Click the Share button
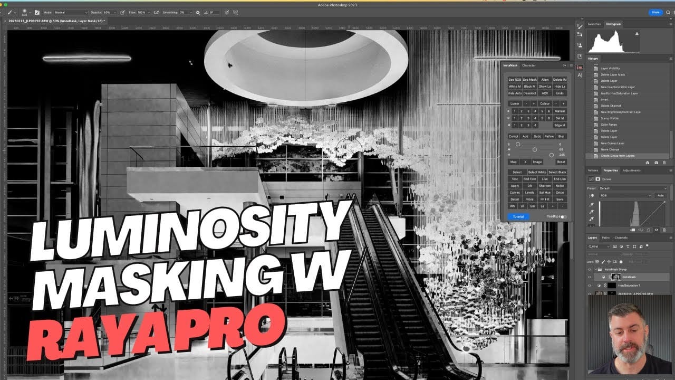Viewport: 675px width, 380px height. (655, 12)
